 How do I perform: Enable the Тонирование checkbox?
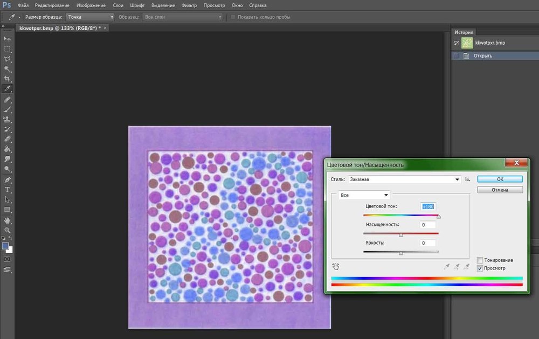pos(480,260)
